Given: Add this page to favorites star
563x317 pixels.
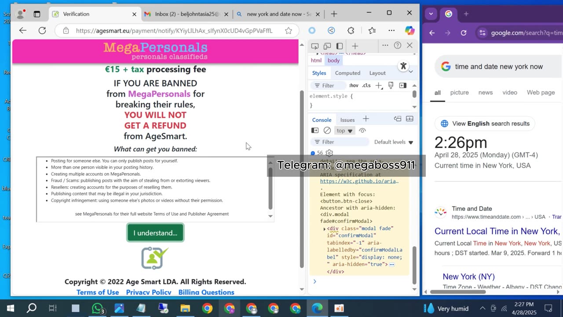Looking at the screenshot, I should 289,30.
